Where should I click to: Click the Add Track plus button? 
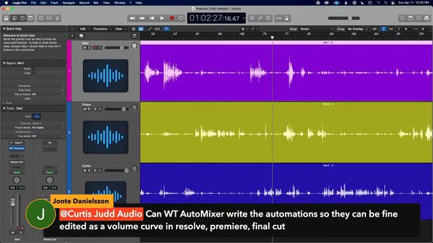click(x=72, y=36)
